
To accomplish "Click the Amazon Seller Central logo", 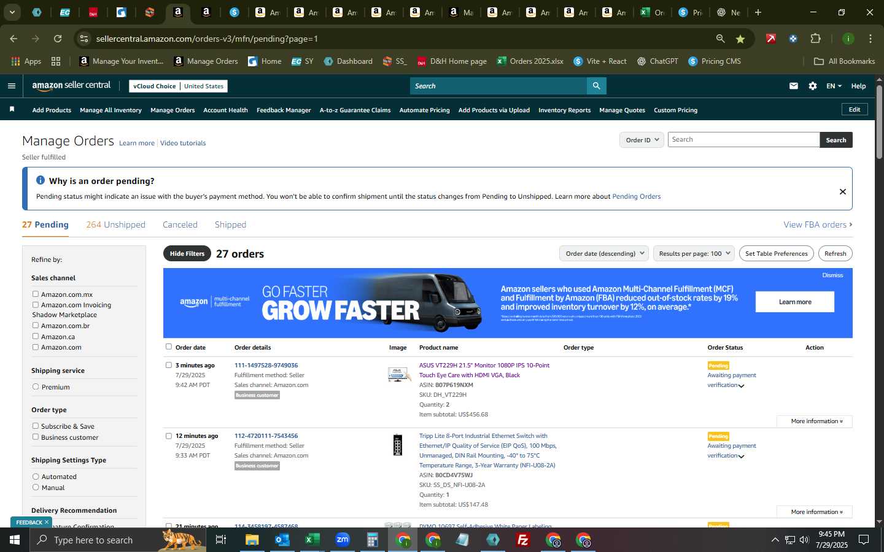I will pos(71,86).
